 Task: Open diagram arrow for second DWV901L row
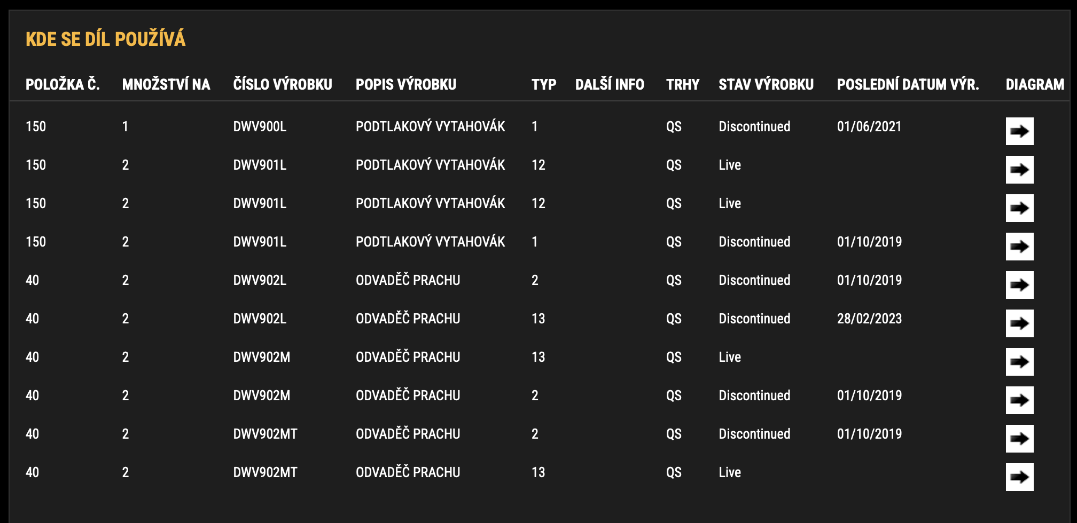(x=1019, y=208)
